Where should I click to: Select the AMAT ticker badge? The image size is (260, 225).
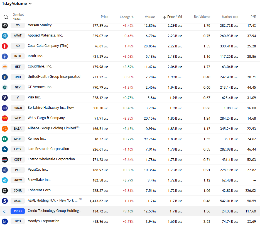pyautogui.click(x=18, y=35)
